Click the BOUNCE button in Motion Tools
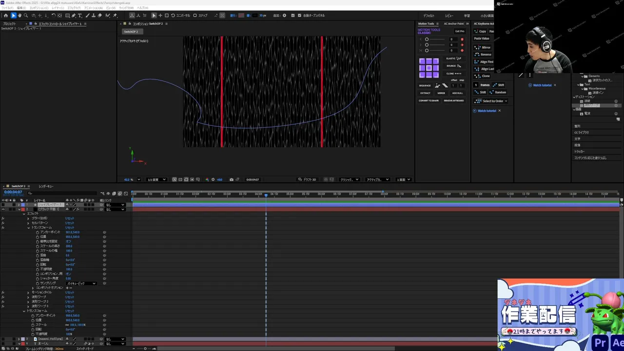The width and height of the screenshot is (624, 351). [x=454, y=66]
